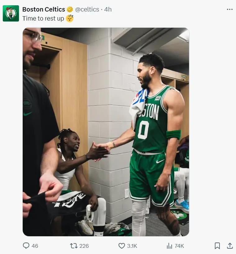The image size is (236, 254).
Task: Click the 'Time to rest up' tweet text
Action: coord(43,18)
